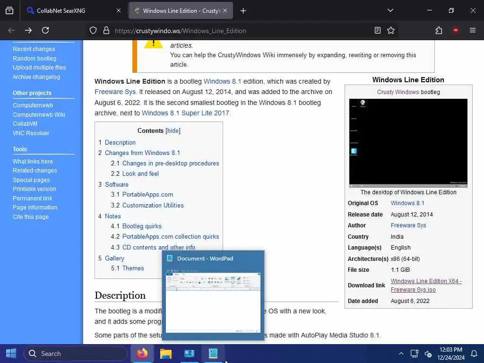Jump to PortableApps.com section 3.1

pos(147,195)
